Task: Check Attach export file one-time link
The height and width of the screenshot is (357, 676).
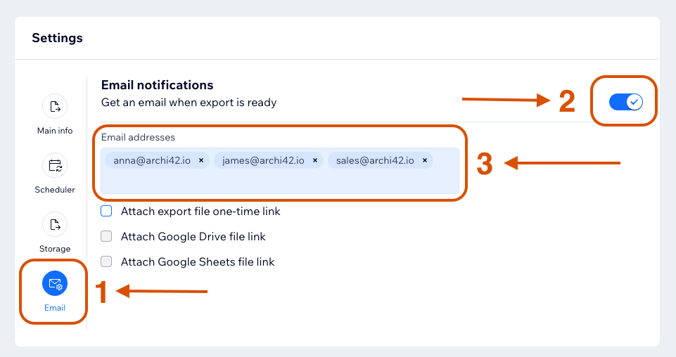Action: (x=106, y=211)
